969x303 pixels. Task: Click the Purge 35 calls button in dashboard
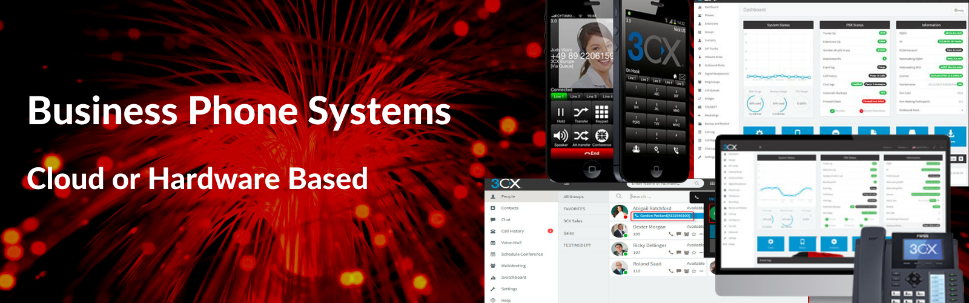click(878, 76)
